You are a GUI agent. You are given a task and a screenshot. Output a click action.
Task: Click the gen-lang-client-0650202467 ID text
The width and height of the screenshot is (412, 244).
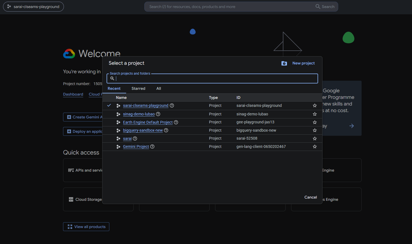[261, 147]
